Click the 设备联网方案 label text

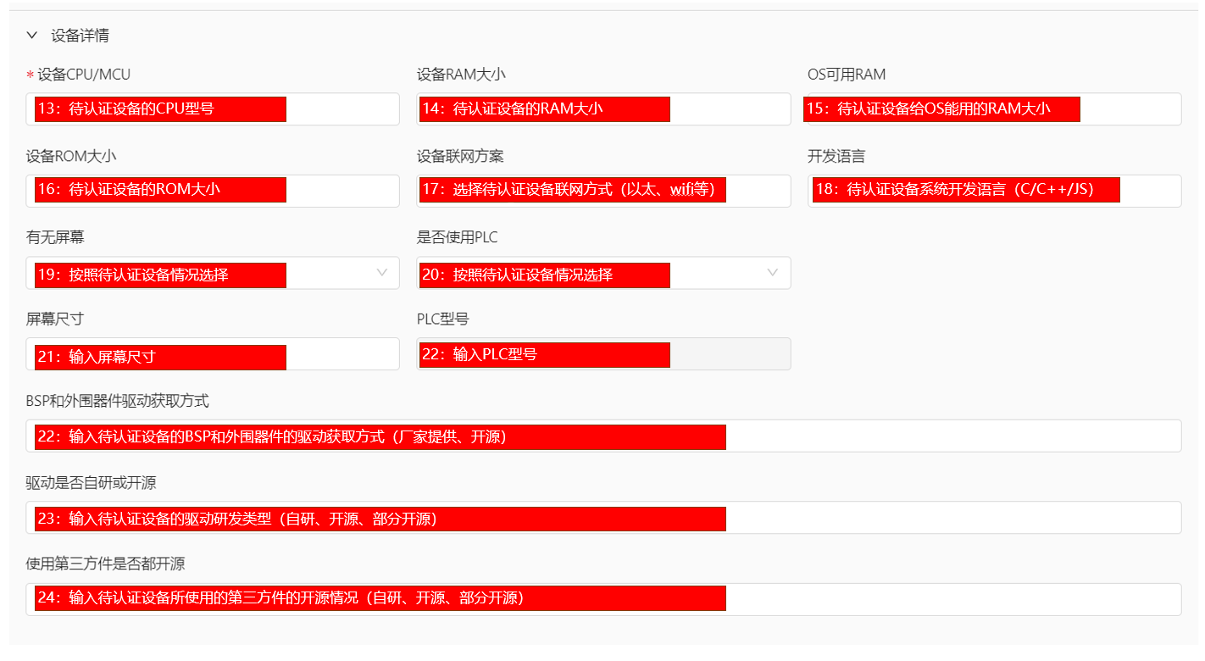460,157
